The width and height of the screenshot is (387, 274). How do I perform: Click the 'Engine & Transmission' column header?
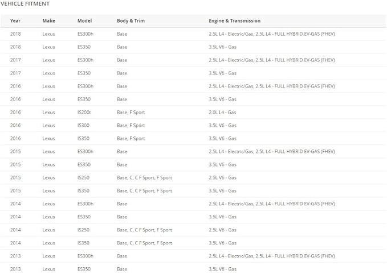[234, 20]
